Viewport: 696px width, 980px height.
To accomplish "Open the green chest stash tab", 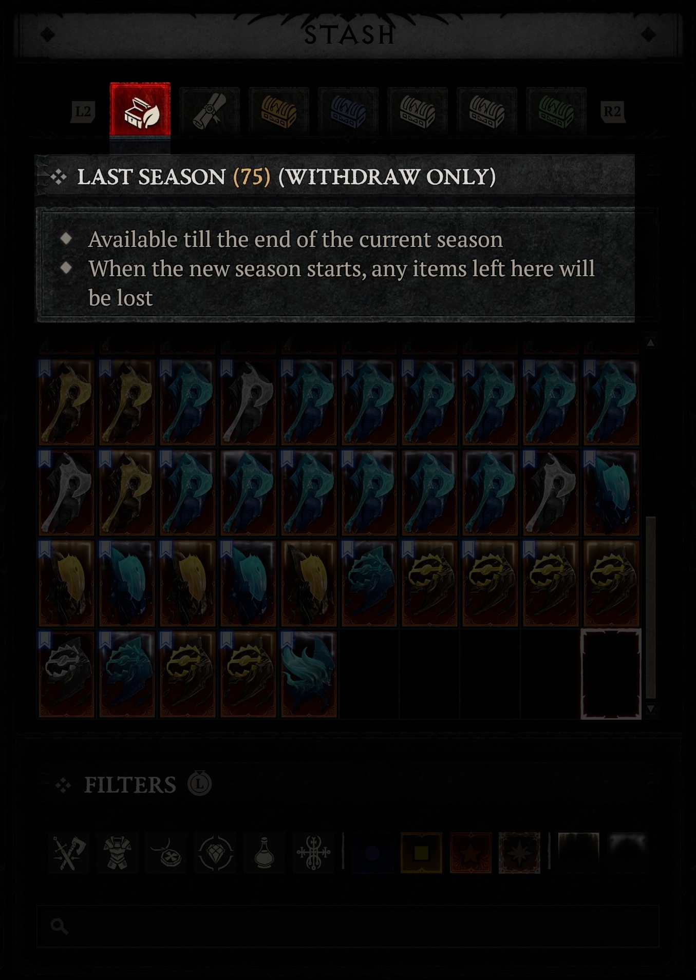I will coord(556,111).
